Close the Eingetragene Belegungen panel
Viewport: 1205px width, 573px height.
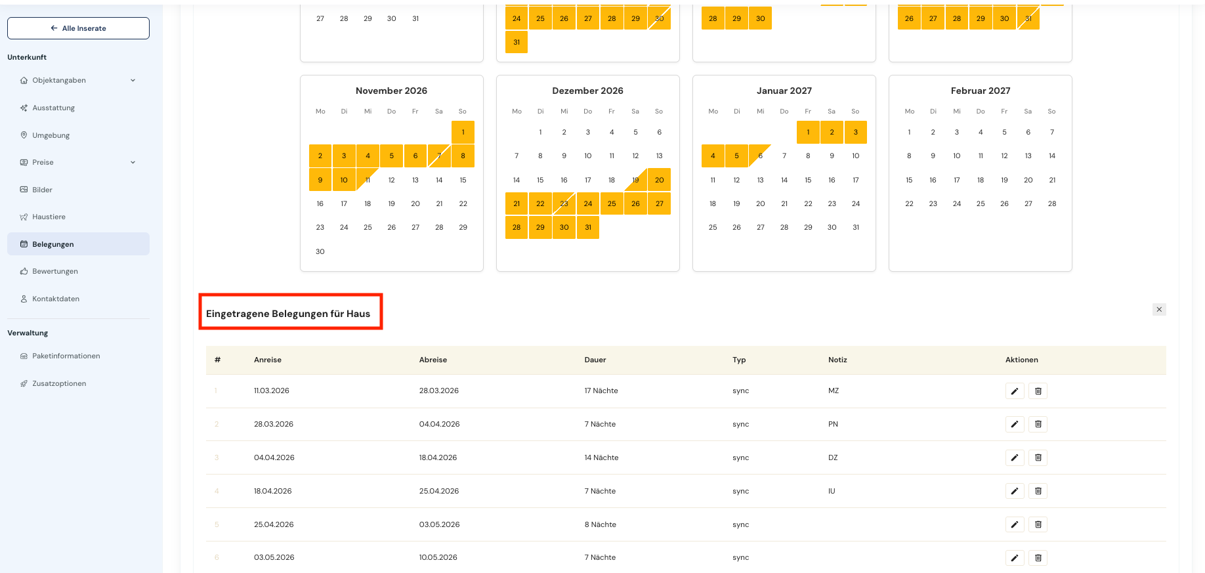[1158, 310]
